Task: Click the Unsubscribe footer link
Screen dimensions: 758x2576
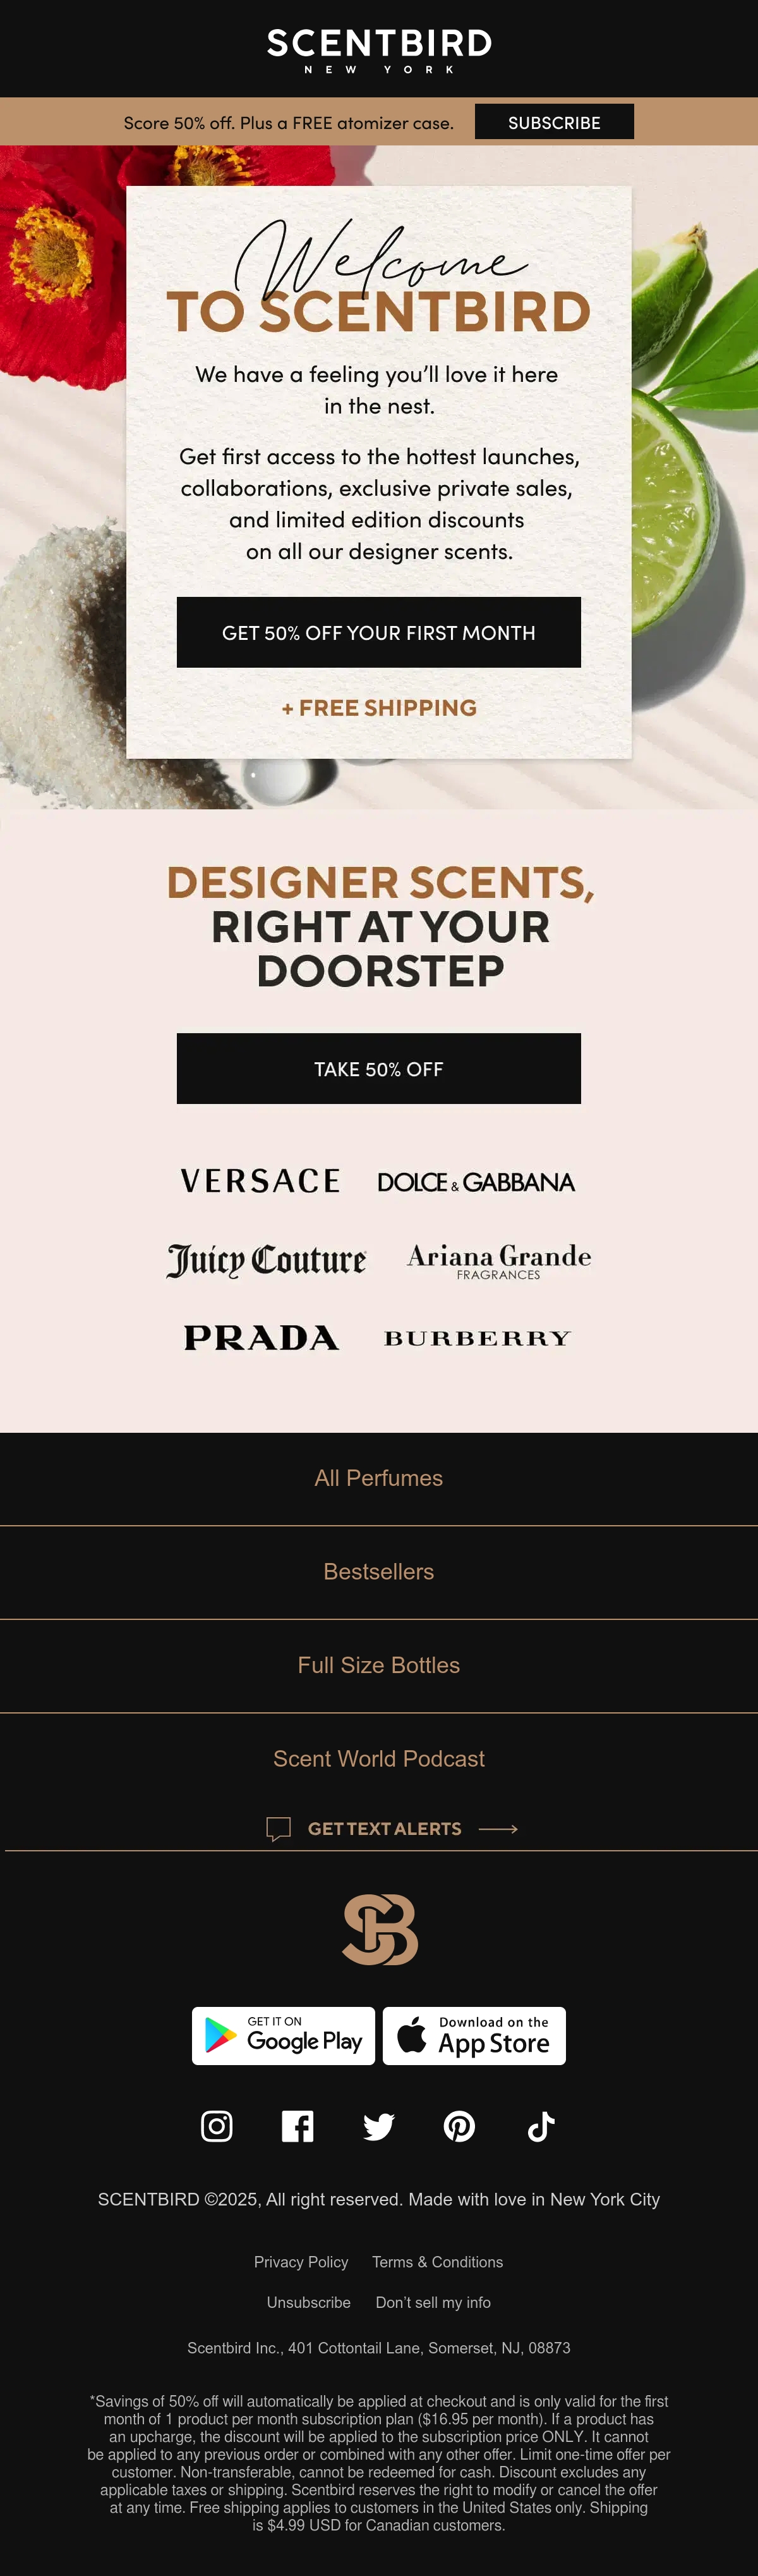Action: pos(309,2301)
